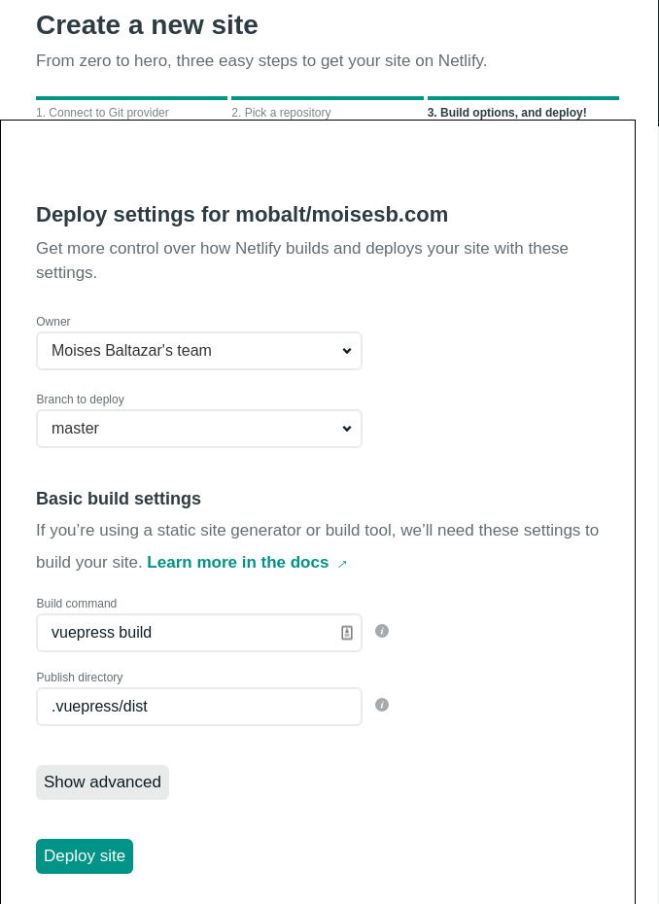Click the Create a new site title

tap(147, 25)
